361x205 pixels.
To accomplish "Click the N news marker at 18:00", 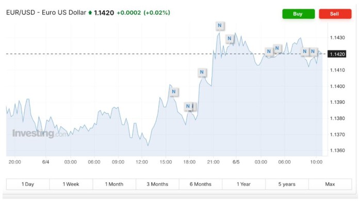I will click(x=188, y=106).
